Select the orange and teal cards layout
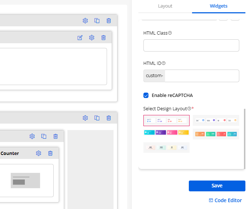Viewport: 249px width, 209px height. 216,134
